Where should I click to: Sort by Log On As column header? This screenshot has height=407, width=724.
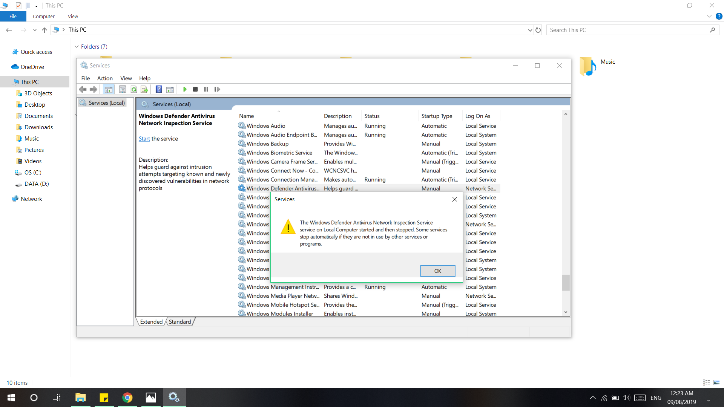(481, 116)
